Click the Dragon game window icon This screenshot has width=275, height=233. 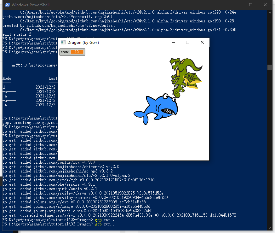click(63, 42)
